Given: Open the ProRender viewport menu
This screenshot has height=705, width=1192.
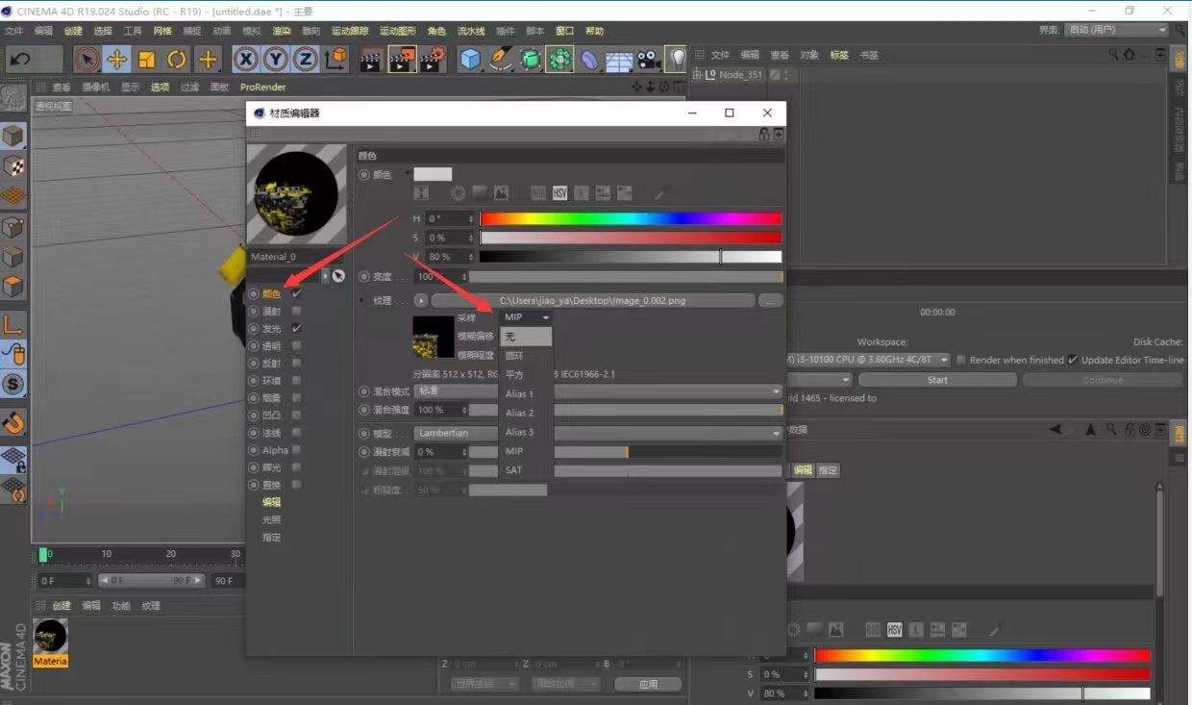Looking at the screenshot, I should pyautogui.click(x=262, y=87).
